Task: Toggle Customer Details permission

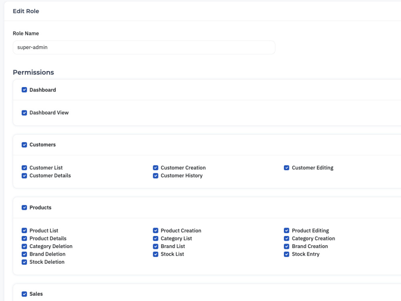Action: click(24, 176)
